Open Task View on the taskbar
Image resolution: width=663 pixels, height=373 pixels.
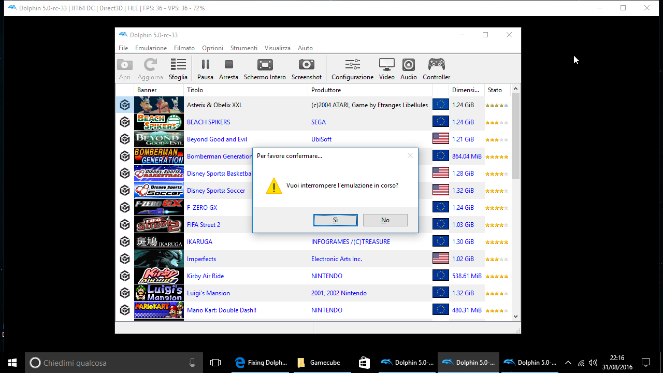(x=215, y=363)
